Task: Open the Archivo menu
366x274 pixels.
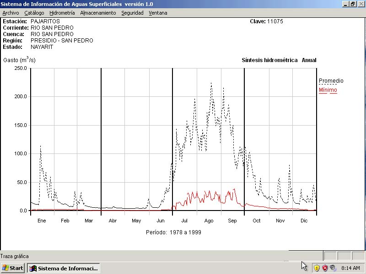Action: coord(11,13)
